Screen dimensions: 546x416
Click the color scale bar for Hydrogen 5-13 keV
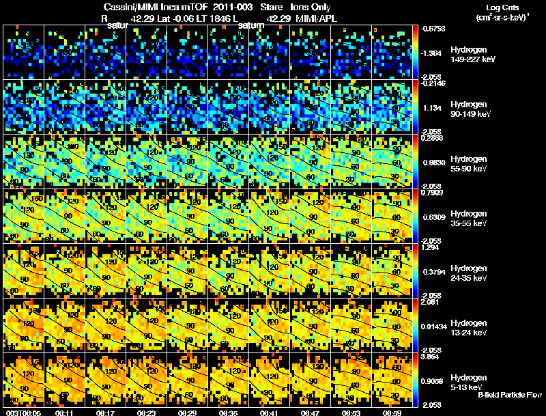(x=415, y=380)
